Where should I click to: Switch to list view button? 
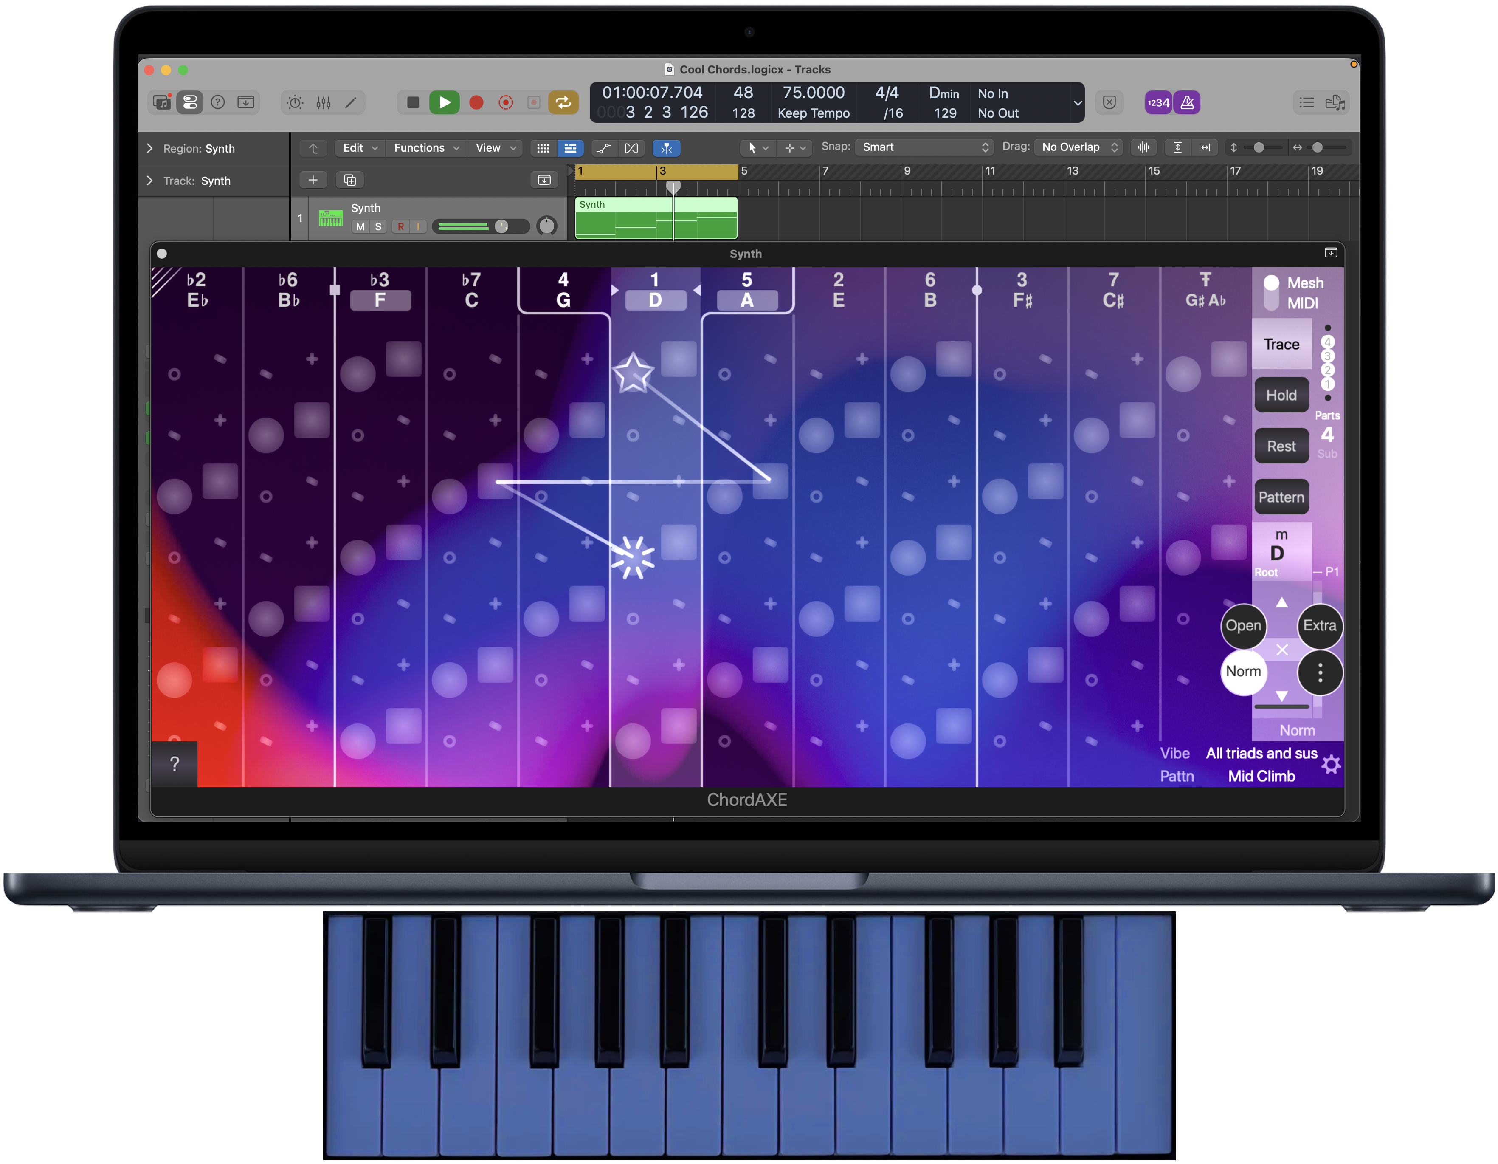(570, 147)
